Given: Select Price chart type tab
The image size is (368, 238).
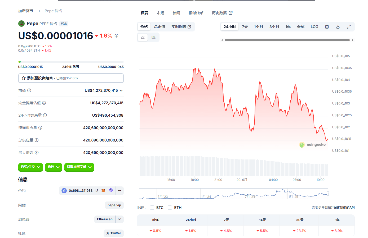Looking at the screenshot, I should [144, 27].
